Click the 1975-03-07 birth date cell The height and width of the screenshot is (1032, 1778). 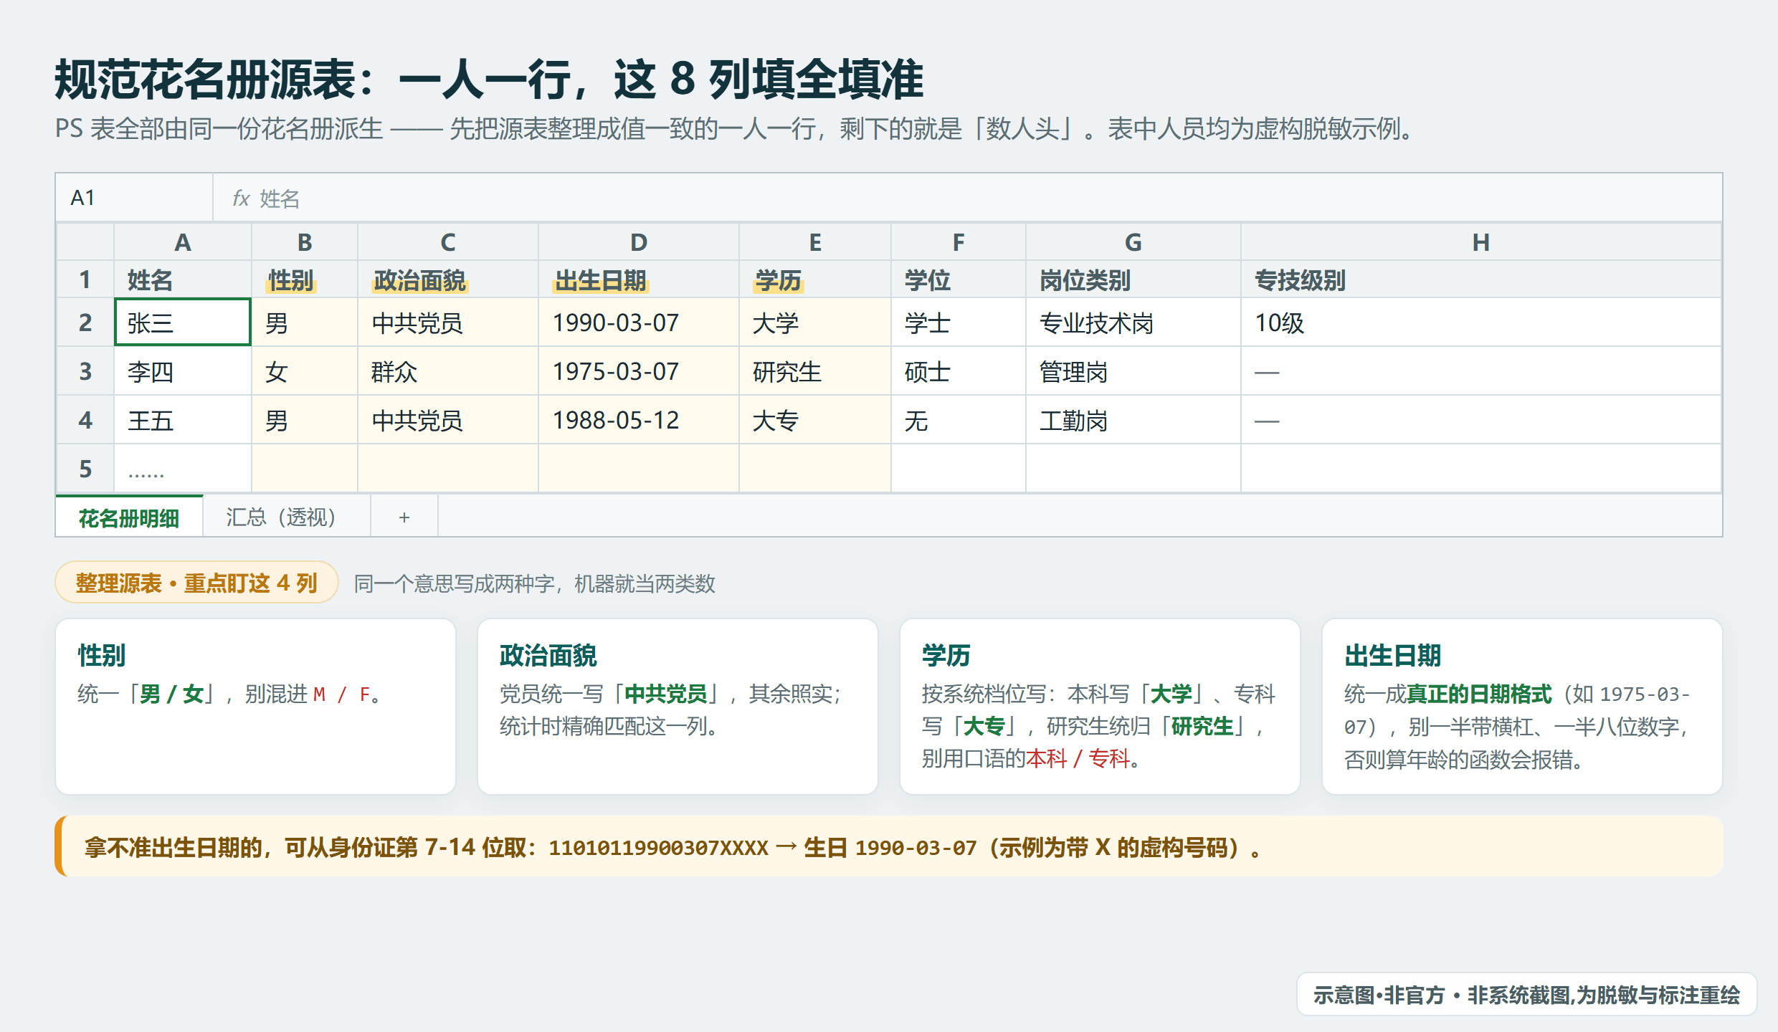point(639,371)
